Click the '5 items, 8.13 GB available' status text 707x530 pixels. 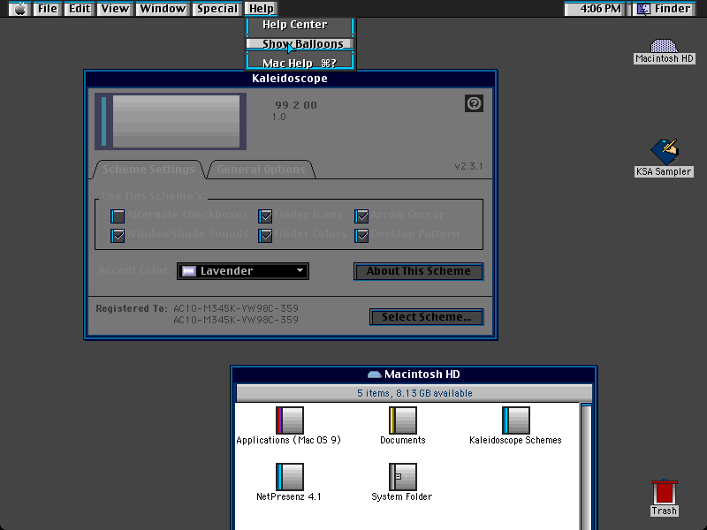tap(414, 393)
